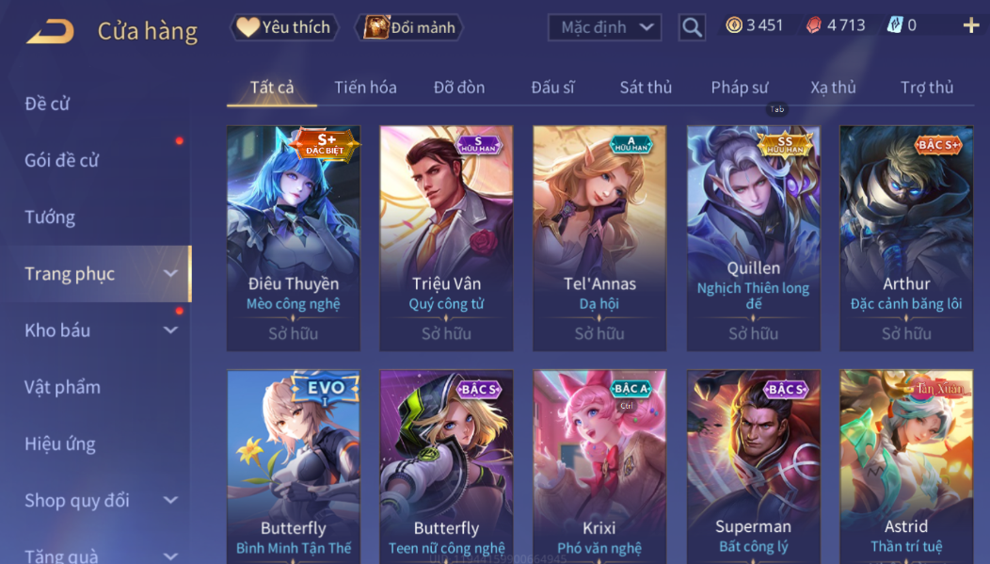Click the plus icon to add currency
The image size is (990, 564).
(x=970, y=25)
